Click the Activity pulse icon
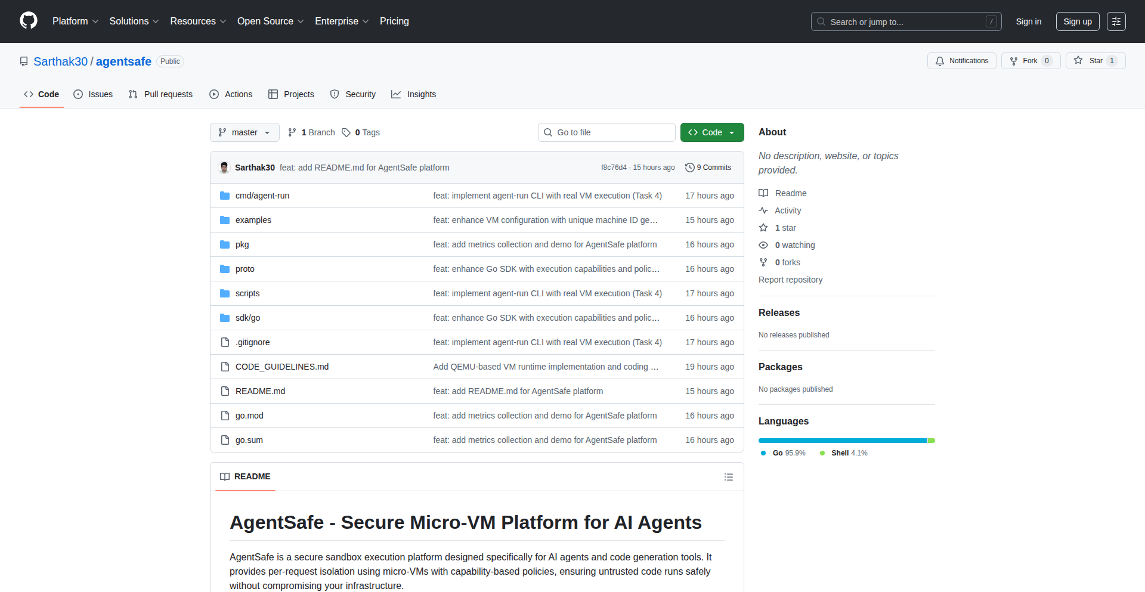The width and height of the screenshot is (1145, 592). [763, 210]
